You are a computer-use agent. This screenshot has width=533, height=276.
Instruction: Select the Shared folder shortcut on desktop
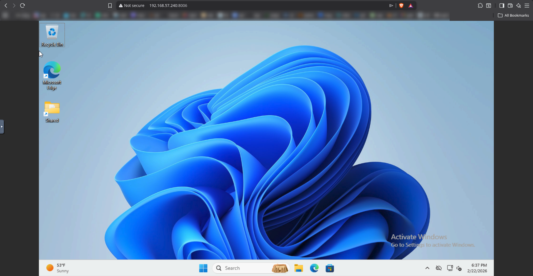point(52,112)
